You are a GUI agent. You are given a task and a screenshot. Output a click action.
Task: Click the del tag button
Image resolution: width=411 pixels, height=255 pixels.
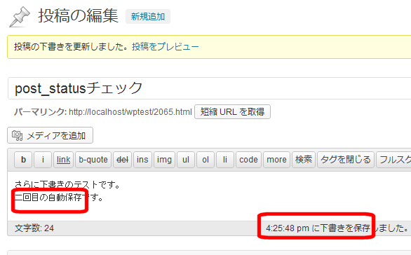click(x=123, y=160)
